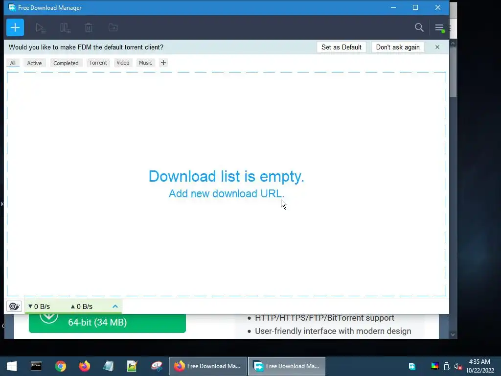Switch to Completed downloads tab
501x376 pixels.
point(66,63)
